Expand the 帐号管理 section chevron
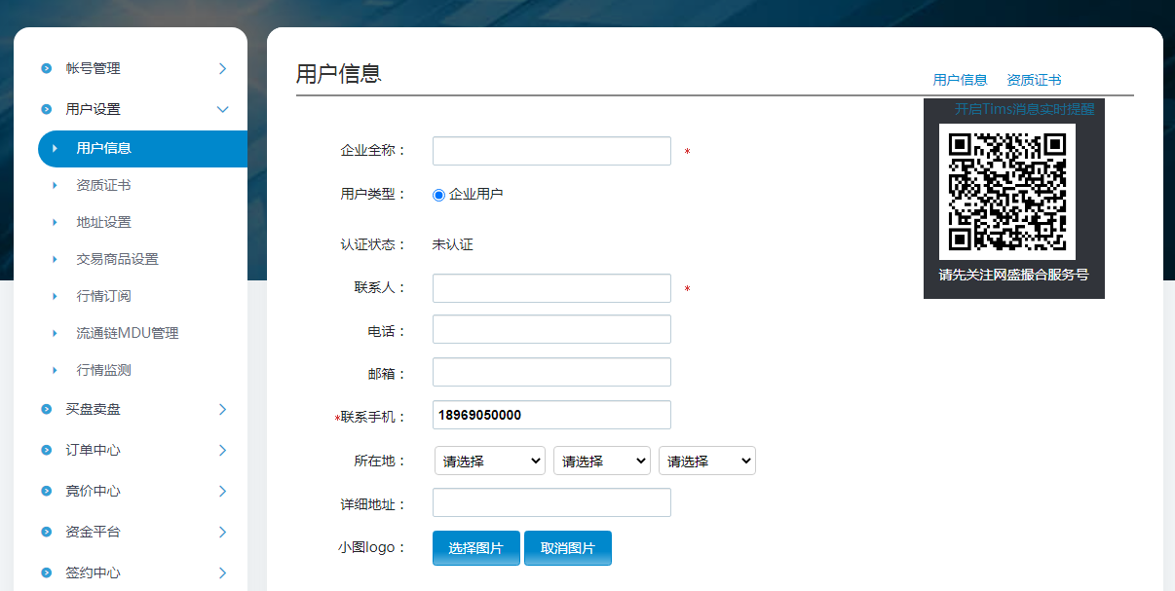The image size is (1175, 591). [222, 69]
